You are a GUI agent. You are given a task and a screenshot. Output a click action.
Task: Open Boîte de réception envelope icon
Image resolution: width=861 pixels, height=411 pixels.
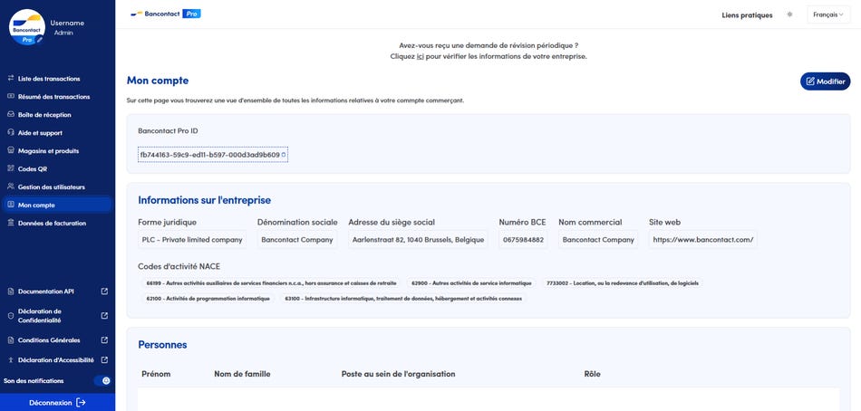(x=11, y=115)
